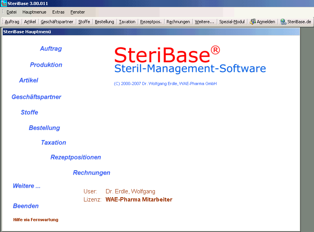
Task: Select Artikel in the toolbar
Action: point(30,22)
